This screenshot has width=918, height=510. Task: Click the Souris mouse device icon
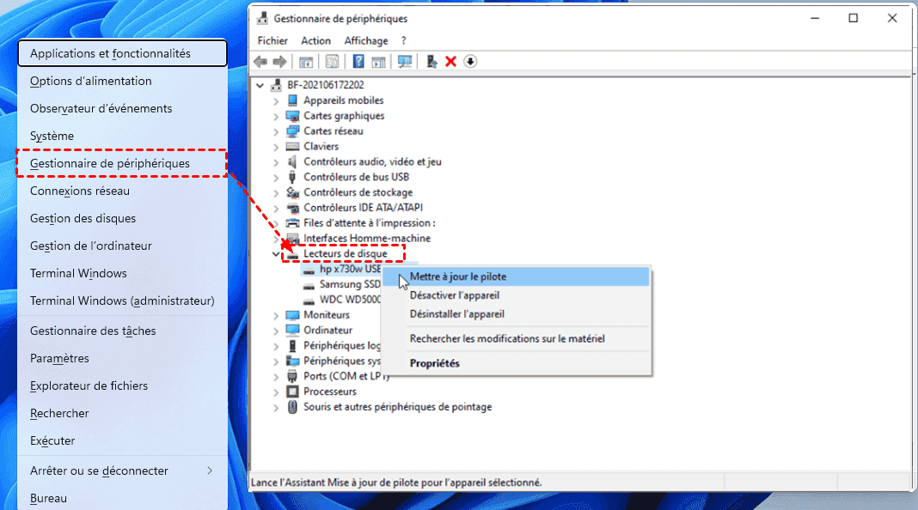point(292,407)
